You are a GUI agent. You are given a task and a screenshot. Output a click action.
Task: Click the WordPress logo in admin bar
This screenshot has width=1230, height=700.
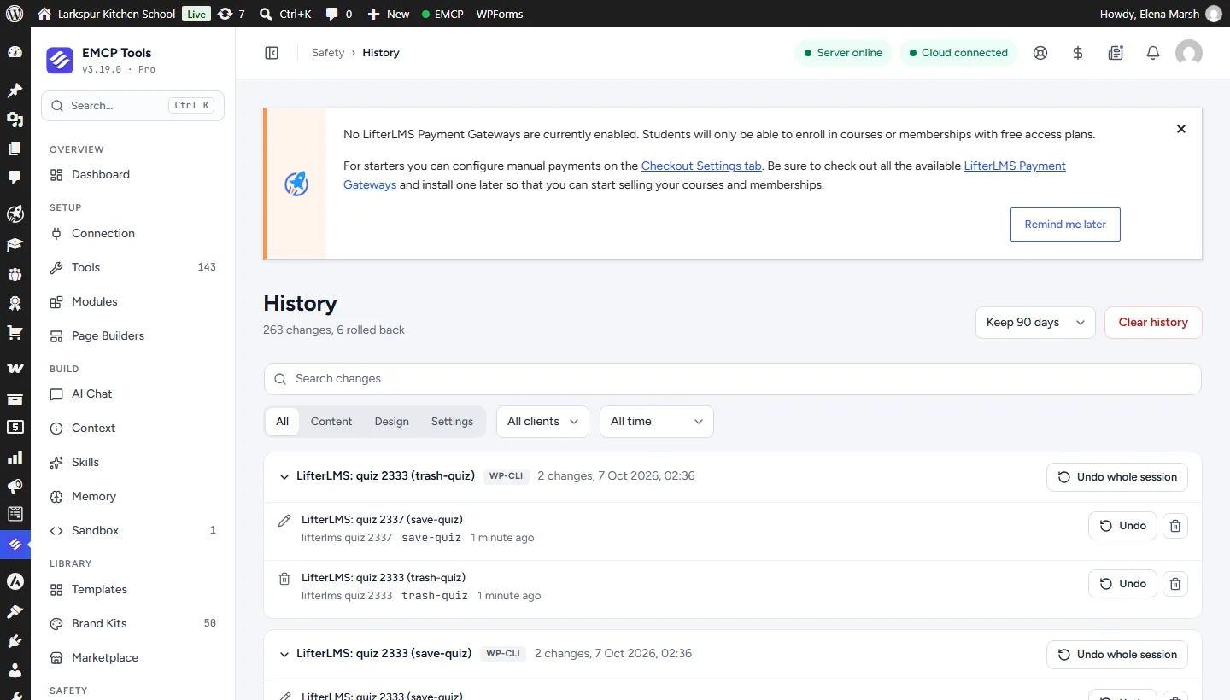tap(15, 14)
